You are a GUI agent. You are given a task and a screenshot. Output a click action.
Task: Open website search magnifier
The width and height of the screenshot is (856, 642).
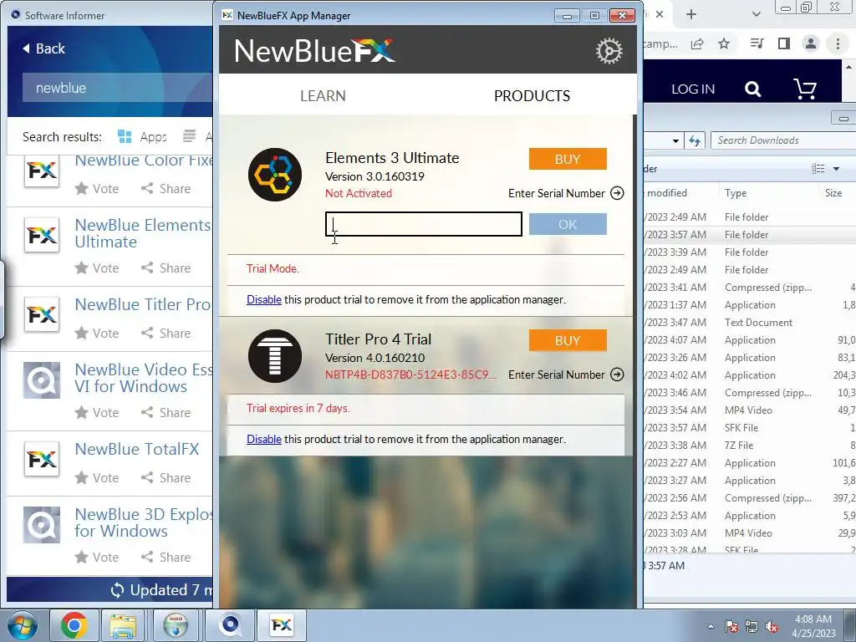[x=753, y=89]
